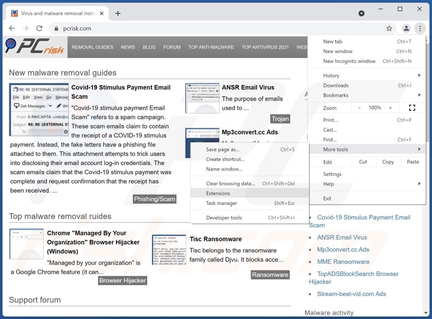Image resolution: width=432 pixels, height=319 pixels.
Task: Open Clear browsing data option
Action: coord(230,184)
